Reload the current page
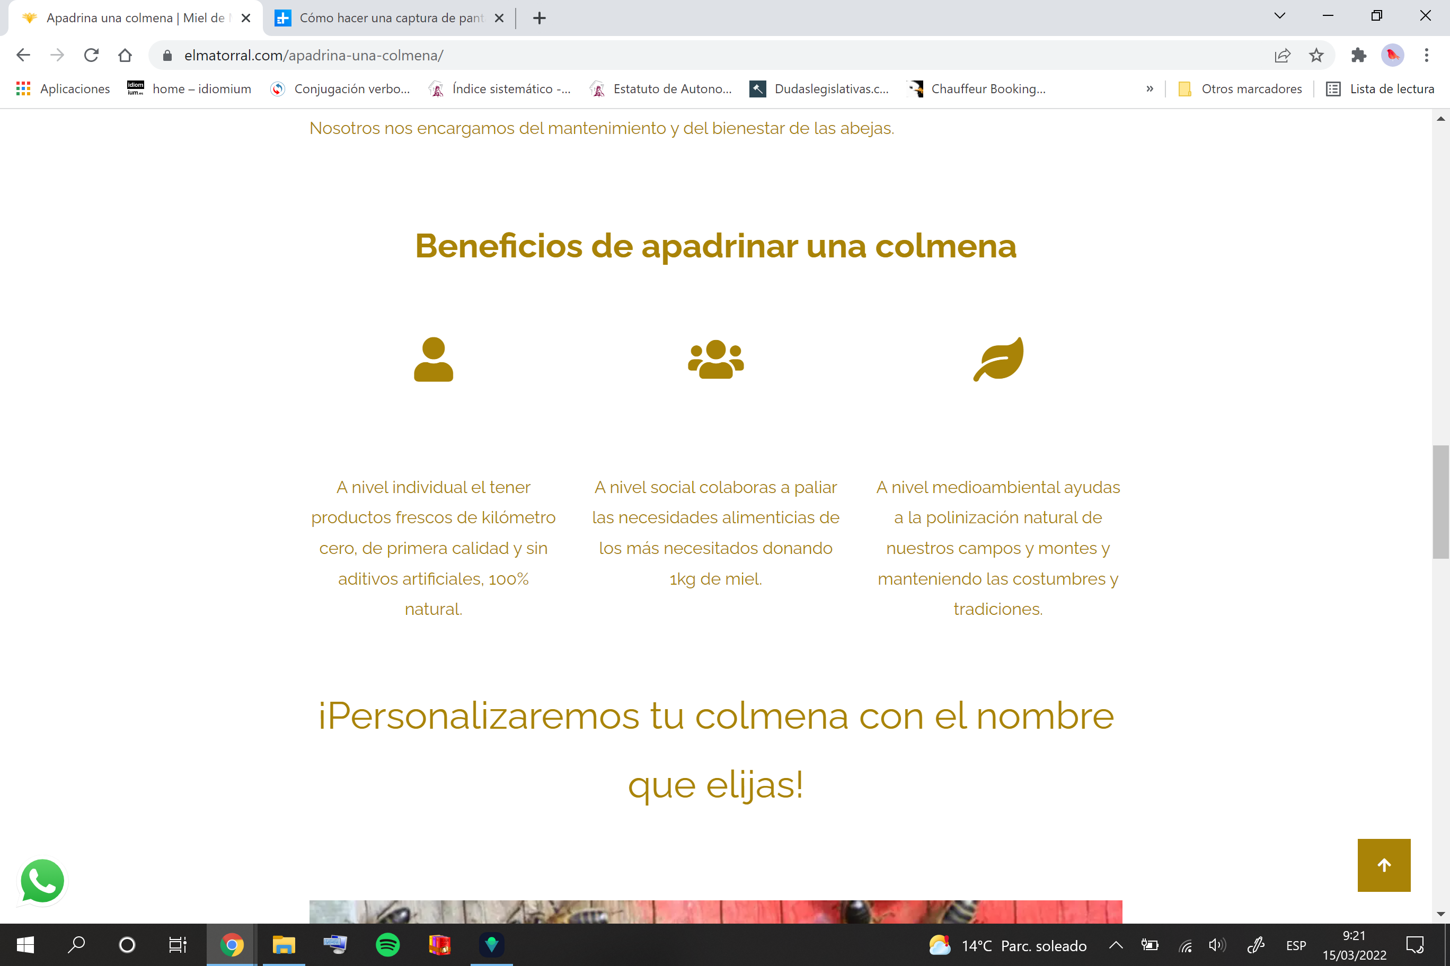Image resolution: width=1450 pixels, height=966 pixels. (x=91, y=56)
